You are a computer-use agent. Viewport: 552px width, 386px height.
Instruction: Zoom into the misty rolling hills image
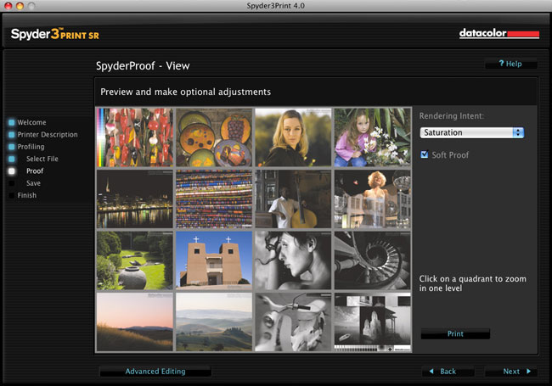pyautogui.click(x=214, y=322)
